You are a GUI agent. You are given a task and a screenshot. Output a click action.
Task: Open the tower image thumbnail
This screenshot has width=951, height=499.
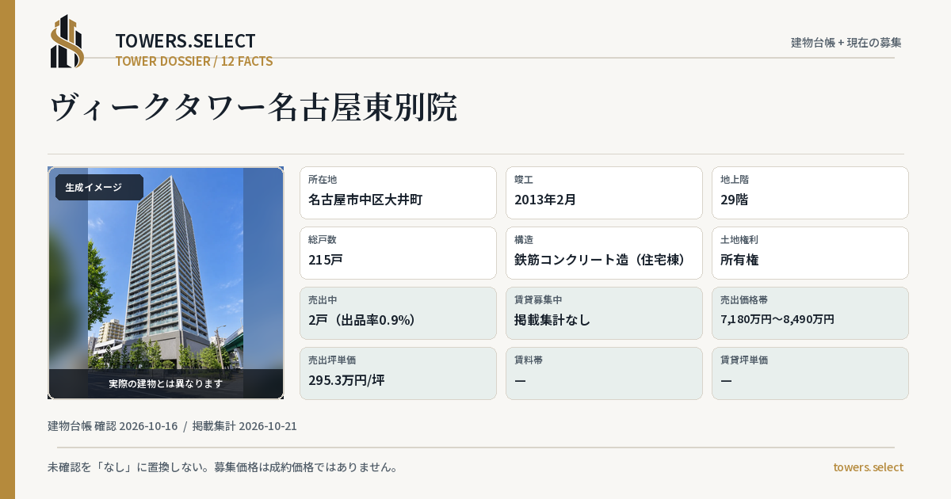(166, 283)
